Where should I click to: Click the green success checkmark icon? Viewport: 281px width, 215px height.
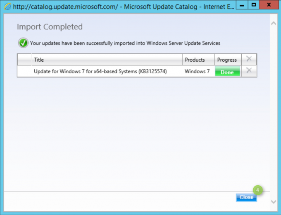(23, 43)
